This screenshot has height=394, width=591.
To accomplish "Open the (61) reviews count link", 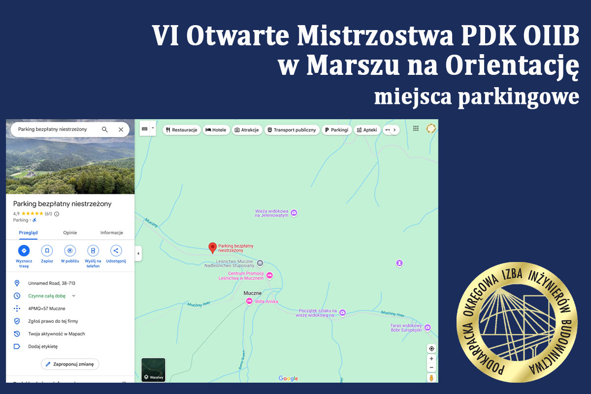I will (x=48, y=214).
